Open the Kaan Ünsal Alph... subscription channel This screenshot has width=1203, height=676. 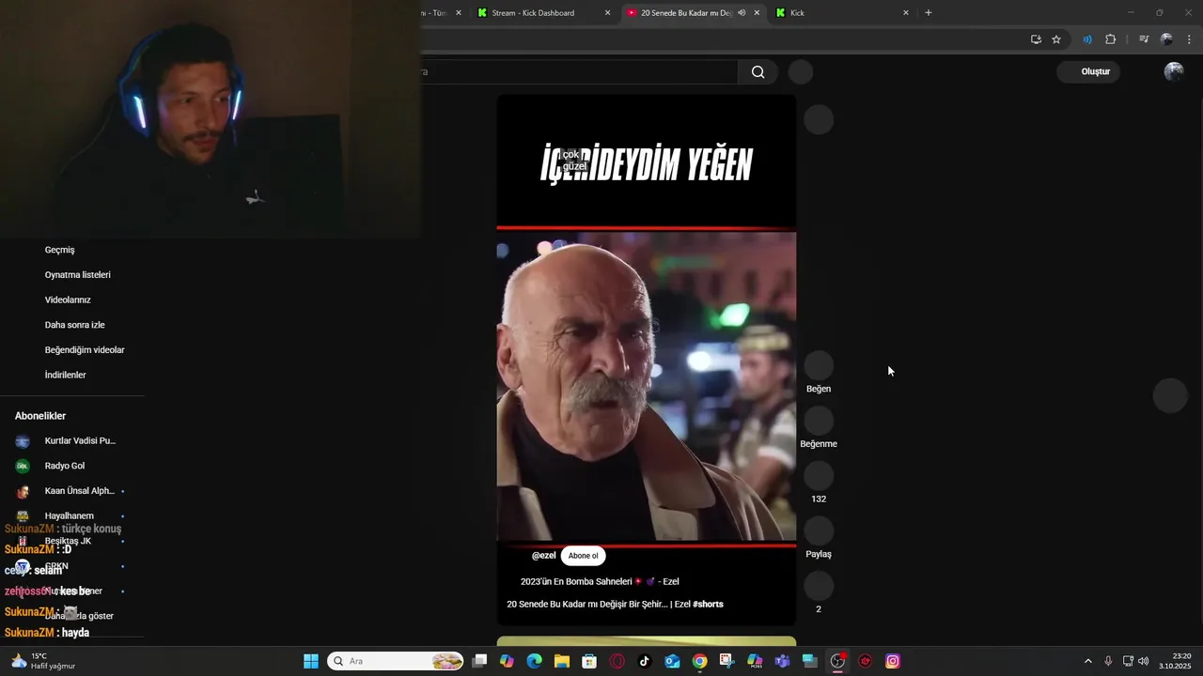click(72, 491)
